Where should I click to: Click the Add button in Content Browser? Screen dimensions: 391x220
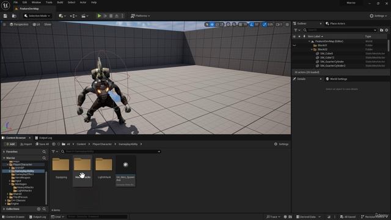point(10,144)
